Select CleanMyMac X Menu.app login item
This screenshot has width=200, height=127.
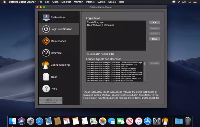pyautogui.click(x=116, y=25)
